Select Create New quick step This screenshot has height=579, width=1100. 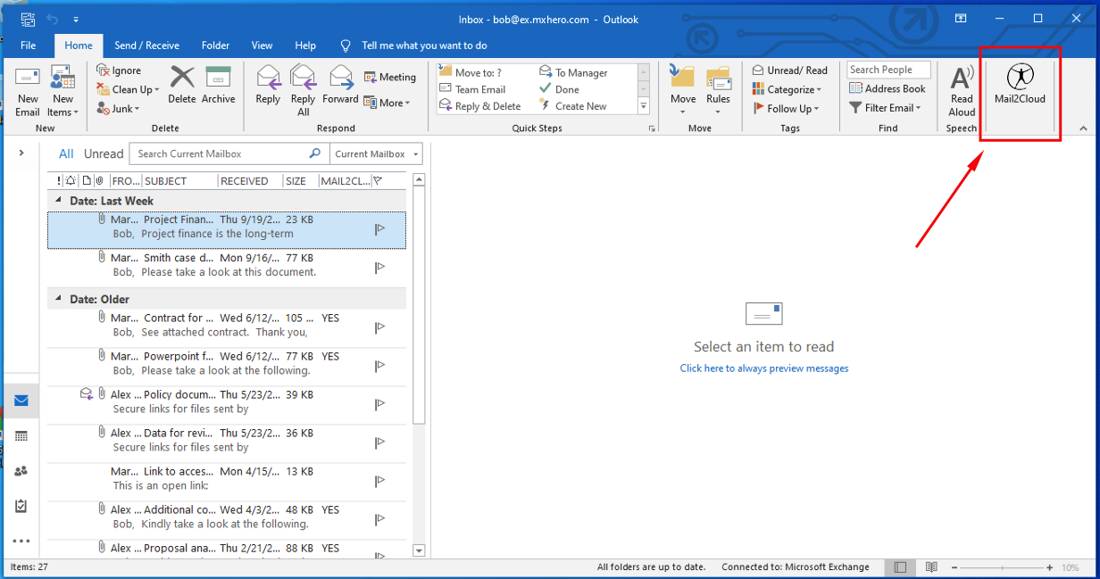click(x=573, y=106)
